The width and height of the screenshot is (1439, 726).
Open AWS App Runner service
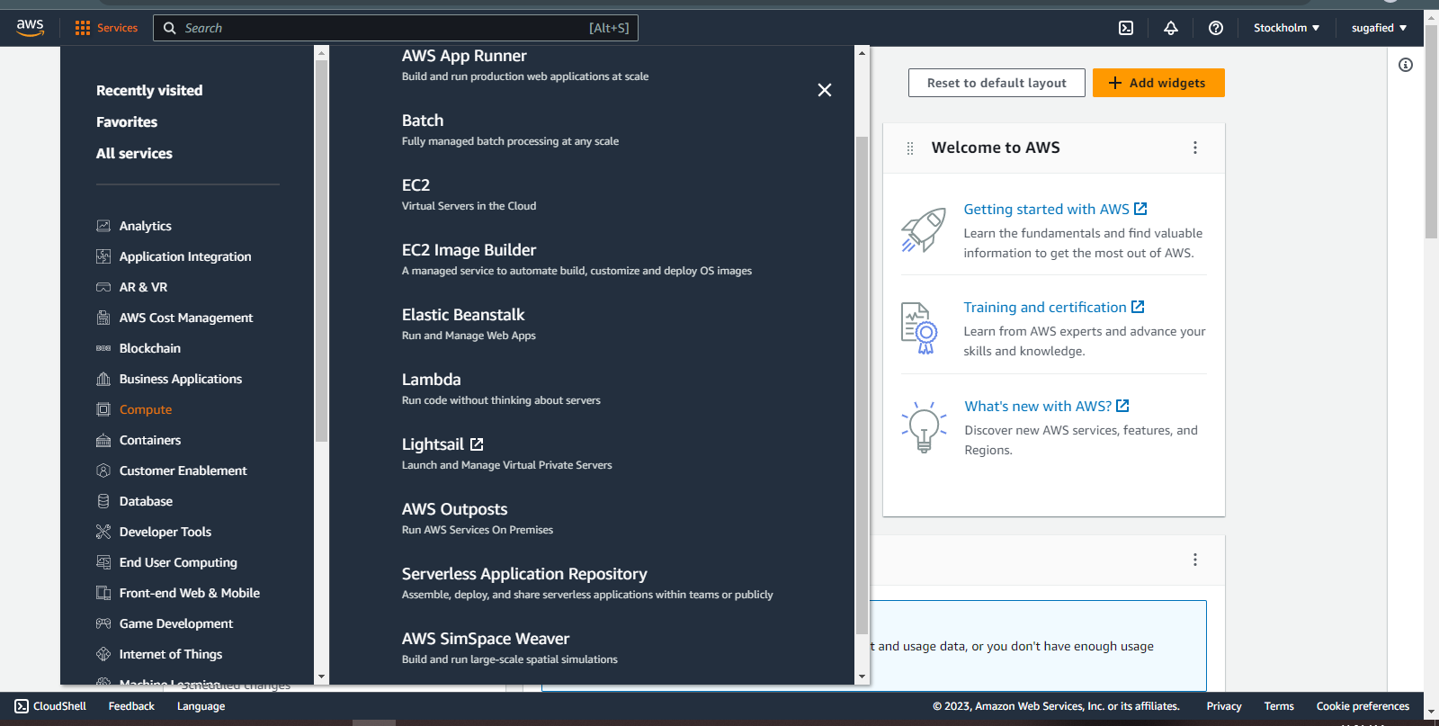point(464,56)
